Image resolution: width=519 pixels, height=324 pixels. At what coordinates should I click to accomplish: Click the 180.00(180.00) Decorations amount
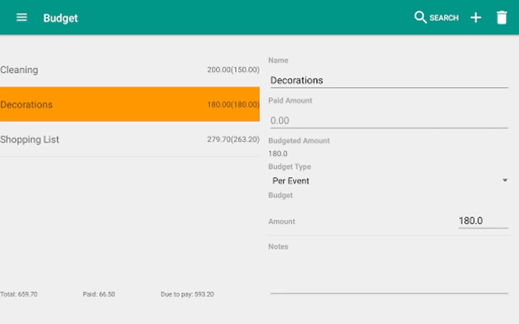point(233,104)
